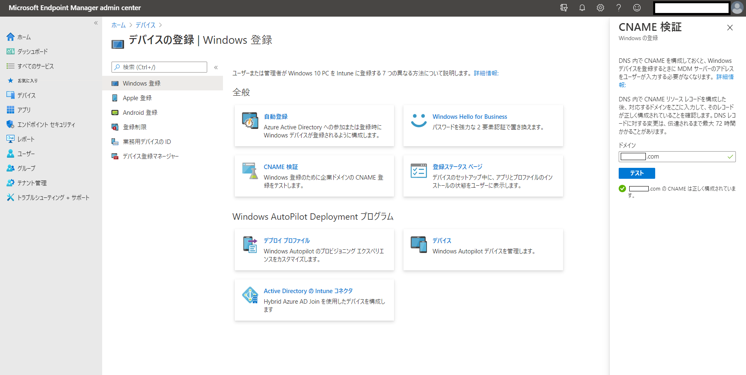Click the user account avatar

click(737, 8)
